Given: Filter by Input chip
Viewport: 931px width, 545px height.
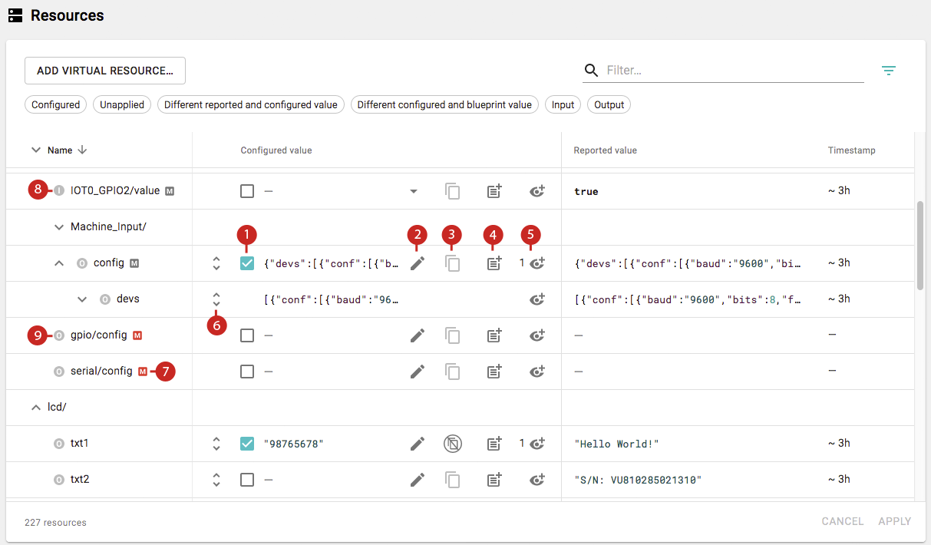Looking at the screenshot, I should (563, 105).
